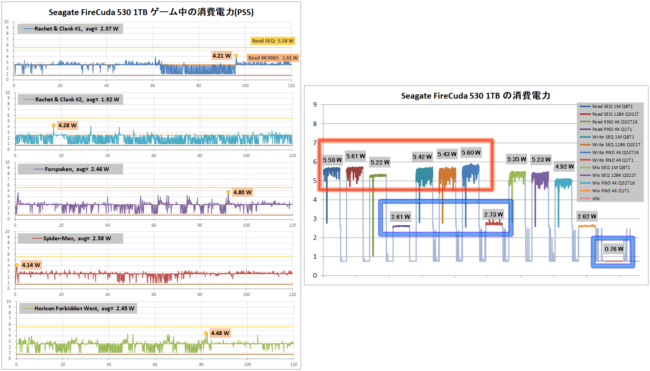Click the diamond marker beside 4.28 W
Image resolution: width=650 pixels, height=371 pixels.
pyautogui.click(x=54, y=125)
